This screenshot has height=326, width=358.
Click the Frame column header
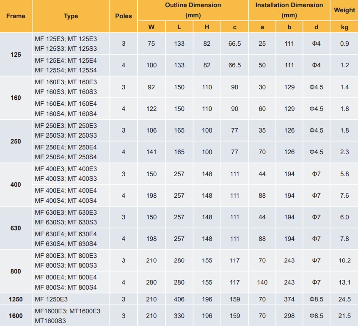(x=16, y=16)
